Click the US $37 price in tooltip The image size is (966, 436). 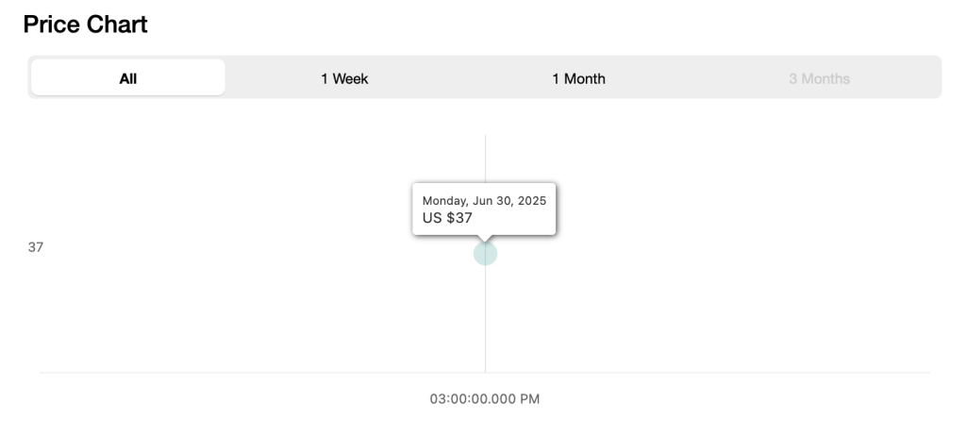(447, 218)
